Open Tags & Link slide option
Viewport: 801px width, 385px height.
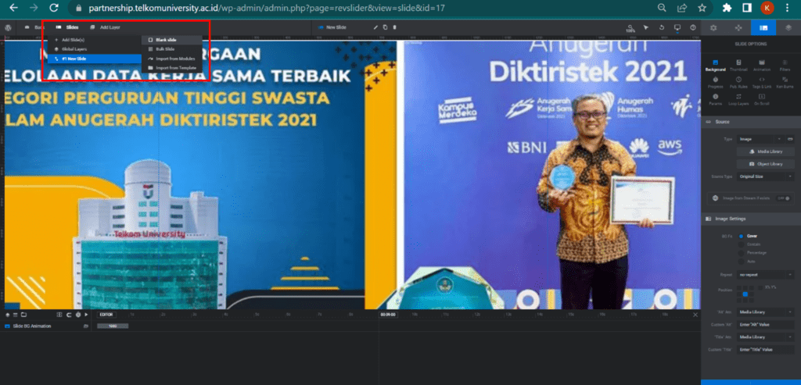762,83
